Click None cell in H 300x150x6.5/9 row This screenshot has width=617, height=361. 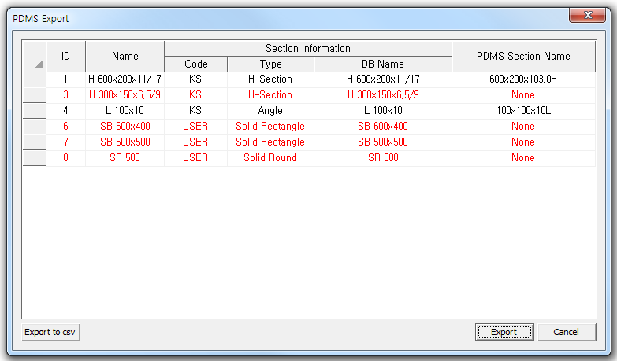522,95
